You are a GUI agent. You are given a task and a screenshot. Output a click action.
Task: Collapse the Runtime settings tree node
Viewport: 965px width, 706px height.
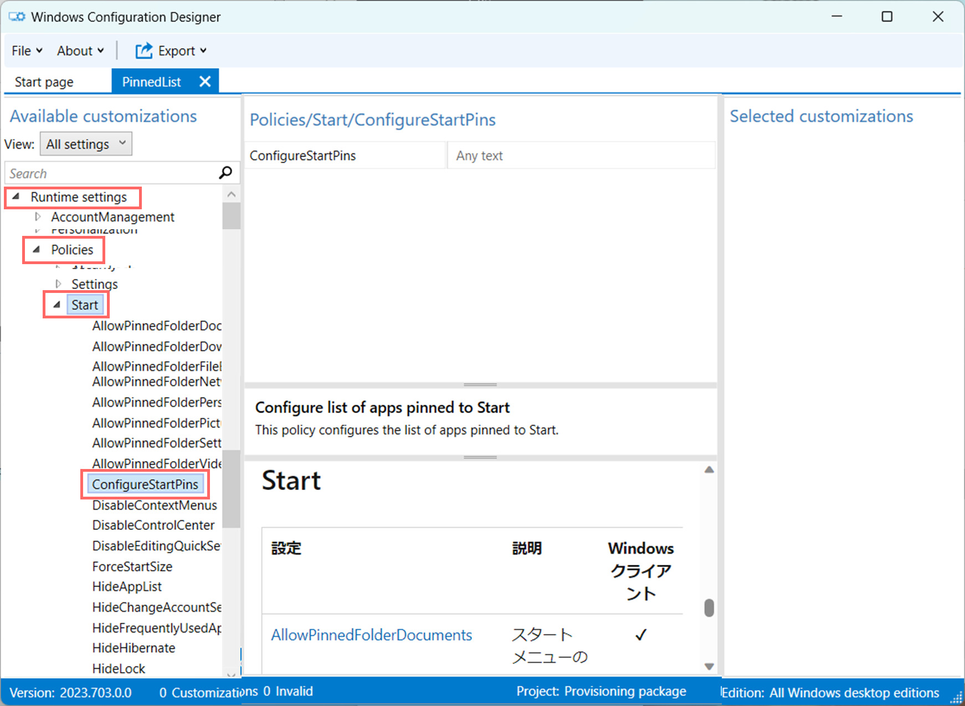[x=17, y=197]
